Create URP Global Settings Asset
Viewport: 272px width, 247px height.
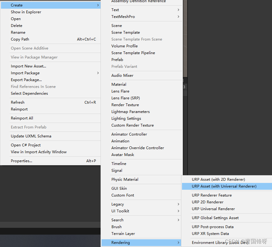(227, 218)
